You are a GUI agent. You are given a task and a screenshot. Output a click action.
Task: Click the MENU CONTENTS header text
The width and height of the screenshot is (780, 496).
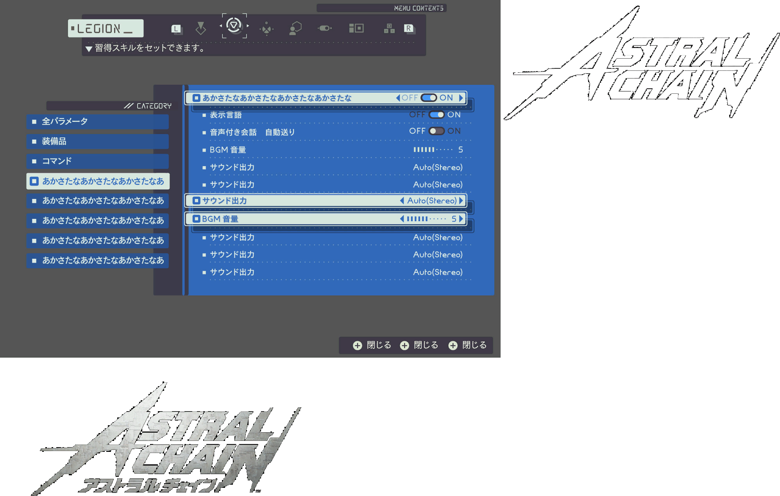[419, 8]
